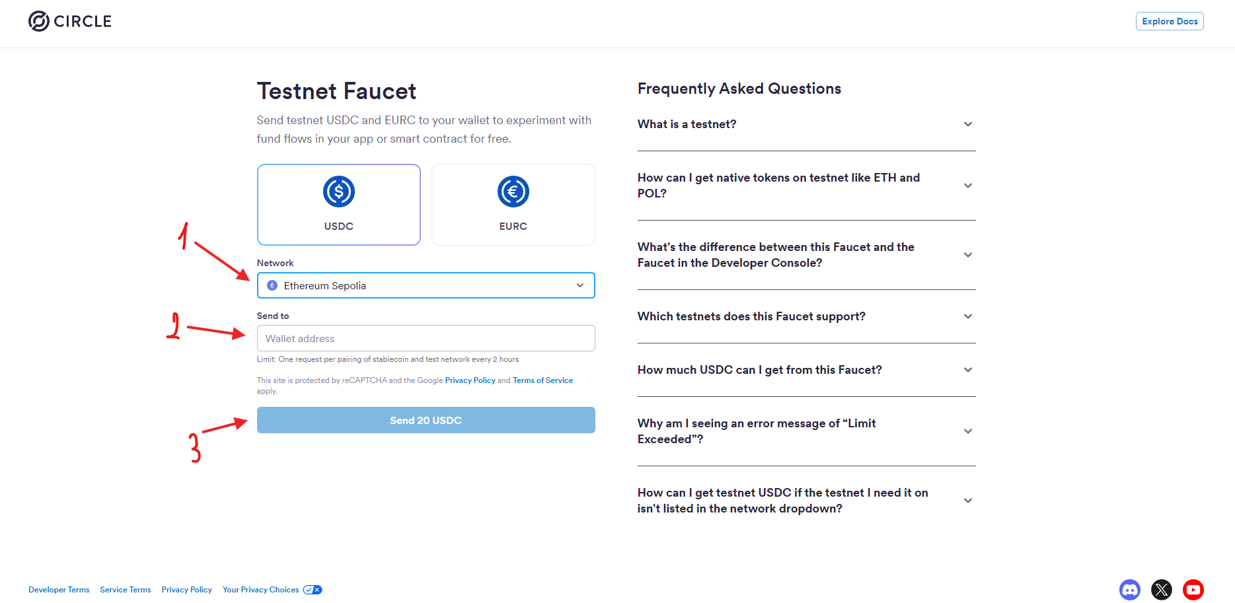Select the USDC coin icon
This screenshot has width=1235, height=603.
(338, 192)
